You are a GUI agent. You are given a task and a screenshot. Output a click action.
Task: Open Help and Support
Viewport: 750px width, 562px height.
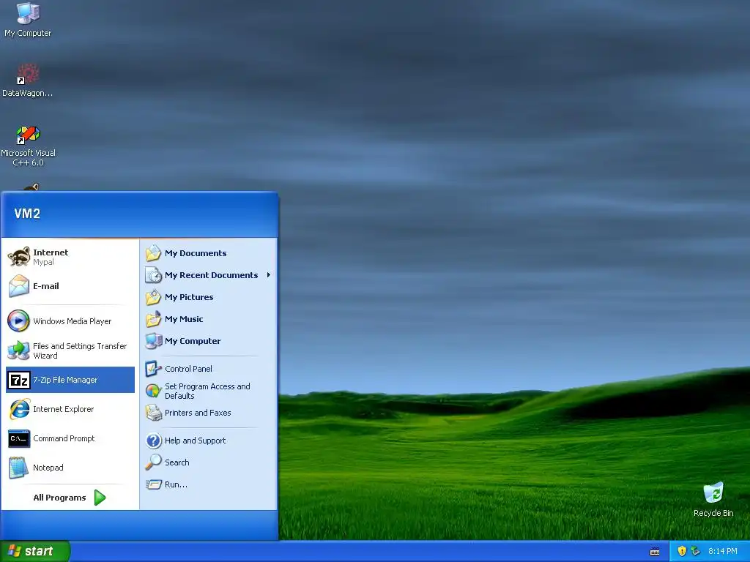click(x=209, y=441)
